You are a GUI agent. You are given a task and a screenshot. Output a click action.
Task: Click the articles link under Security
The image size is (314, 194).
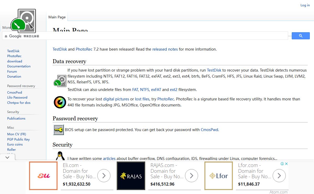[109, 159]
